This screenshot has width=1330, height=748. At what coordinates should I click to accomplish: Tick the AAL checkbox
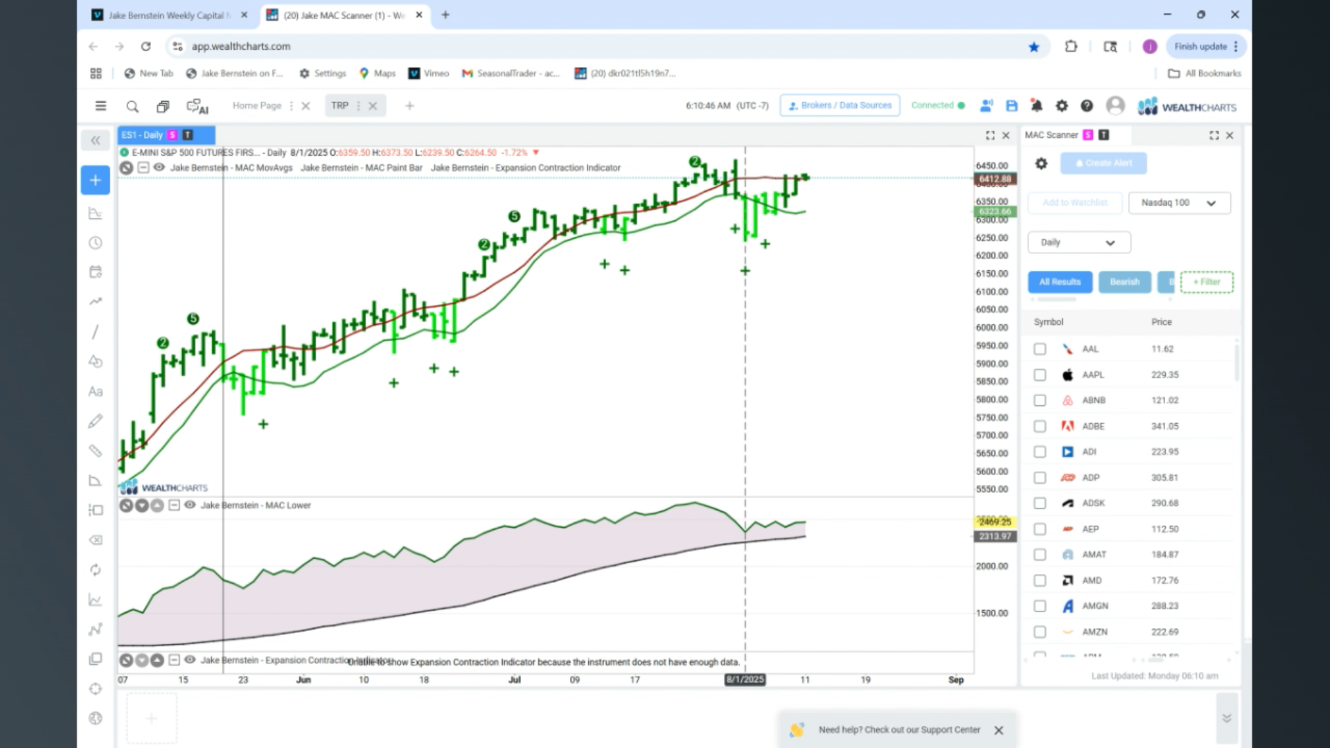pos(1040,349)
